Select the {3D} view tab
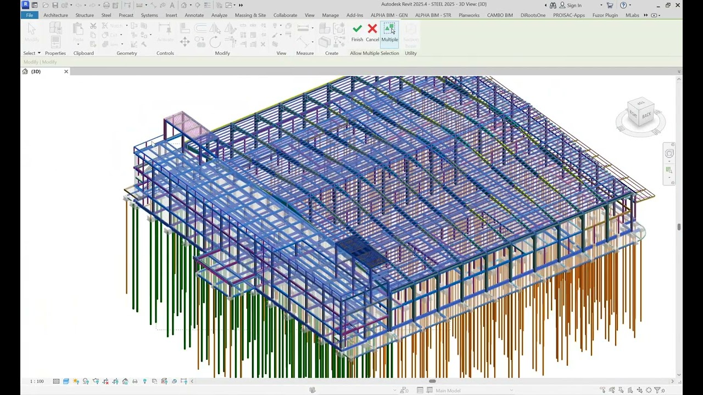 tap(36, 71)
